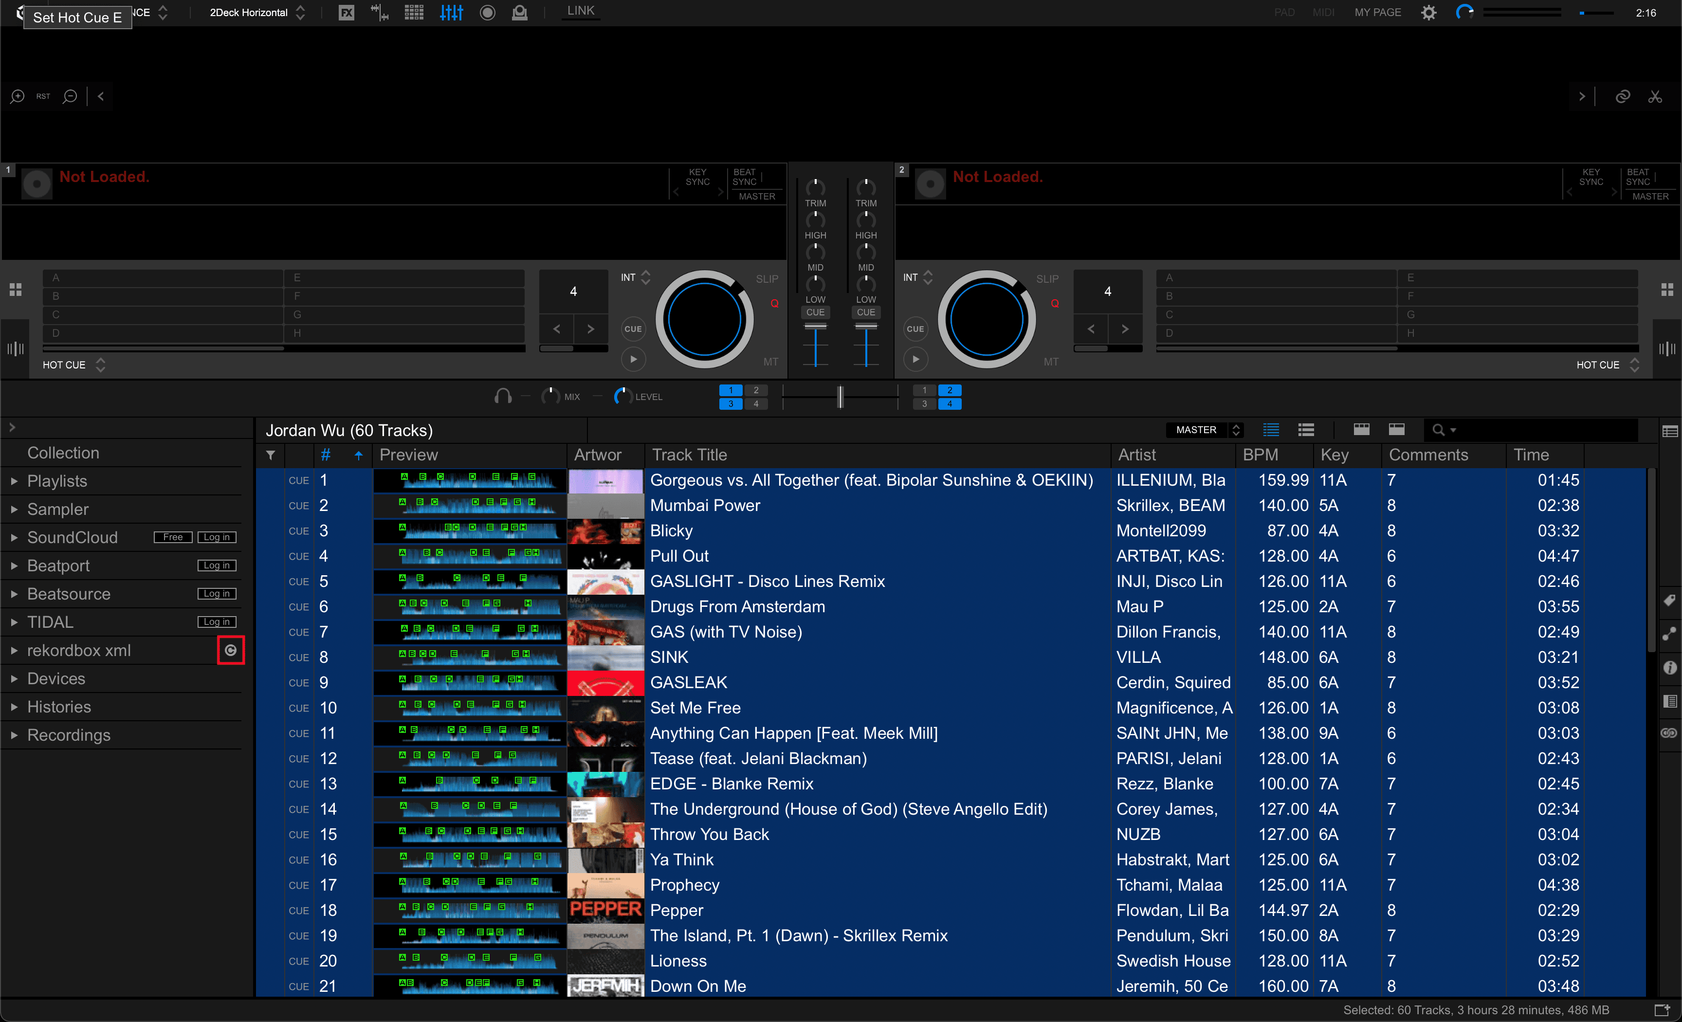
Task: Reset waveform zoom with RST
Action: tap(43, 96)
